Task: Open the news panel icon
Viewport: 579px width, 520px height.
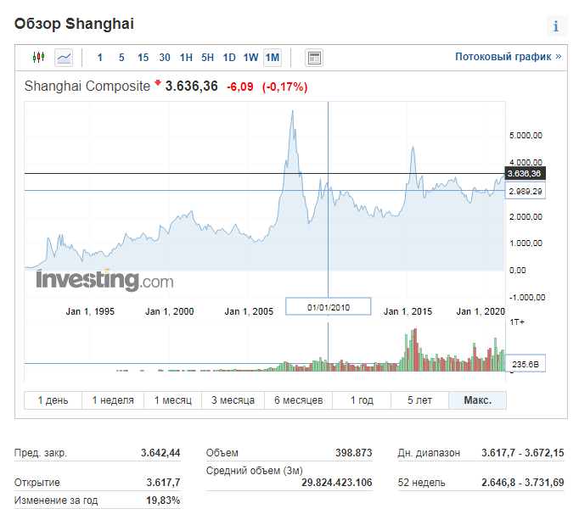Action: click(x=315, y=58)
